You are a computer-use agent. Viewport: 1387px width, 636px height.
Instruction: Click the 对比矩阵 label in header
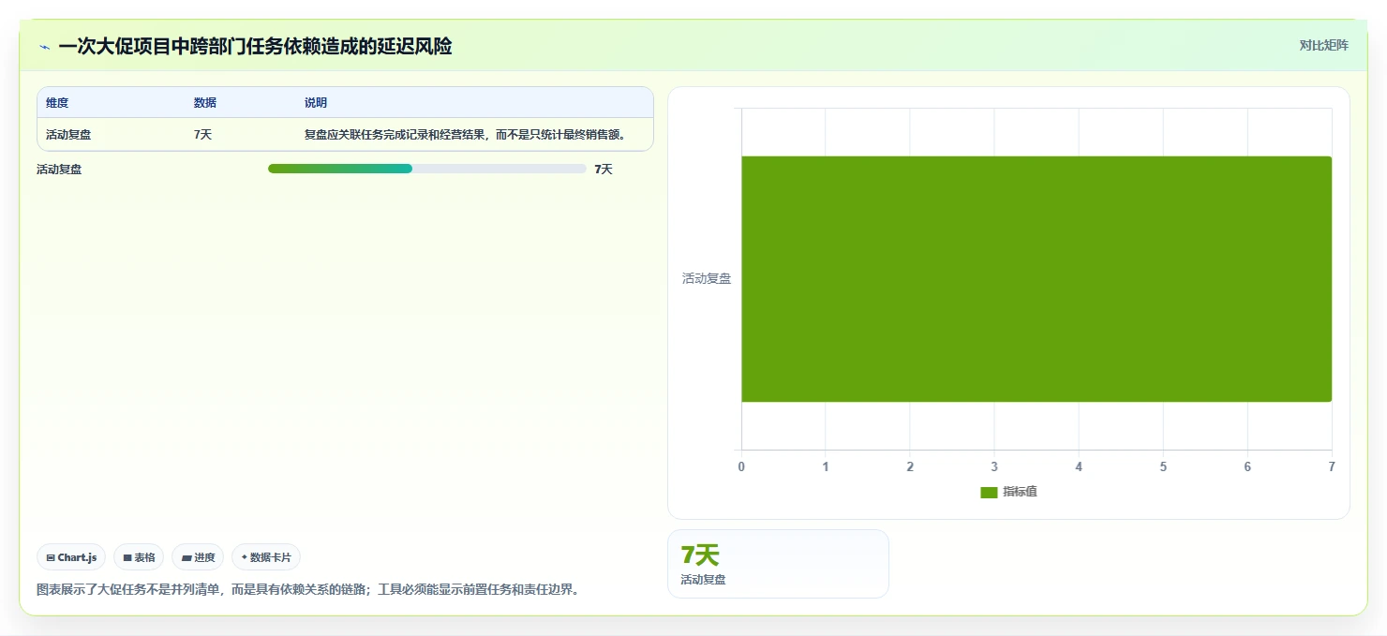pyautogui.click(x=1323, y=45)
